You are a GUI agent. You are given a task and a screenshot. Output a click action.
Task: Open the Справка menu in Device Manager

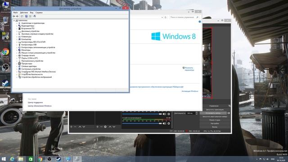(x=39, y=13)
